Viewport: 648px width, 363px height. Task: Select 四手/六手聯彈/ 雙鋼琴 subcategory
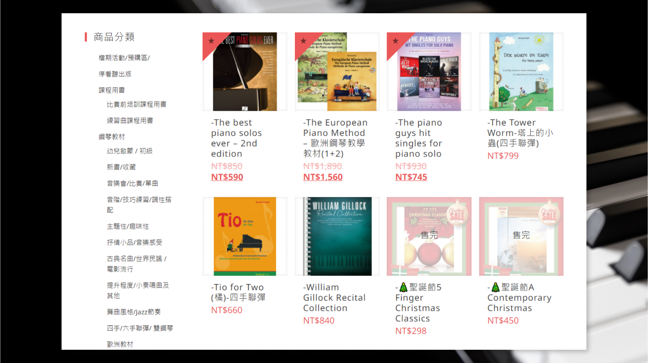point(140,328)
